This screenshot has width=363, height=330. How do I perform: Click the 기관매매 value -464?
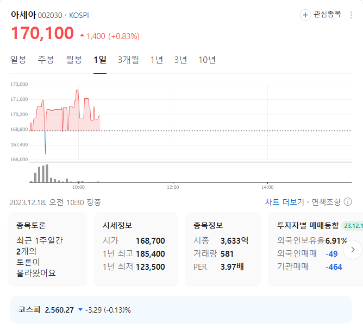[x=334, y=266]
